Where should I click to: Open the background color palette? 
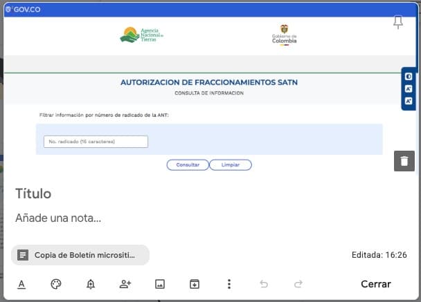(x=56, y=284)
